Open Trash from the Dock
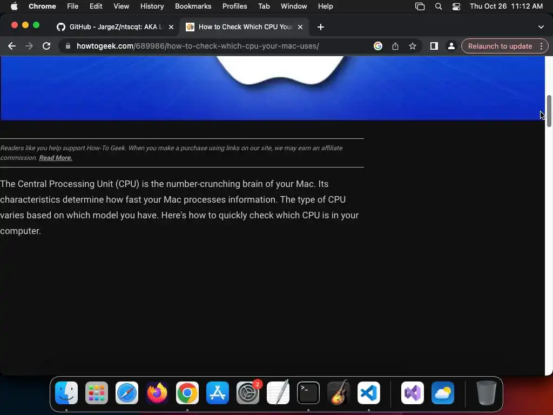This screenshot has width=553, height=415. (x=487, y=393)
